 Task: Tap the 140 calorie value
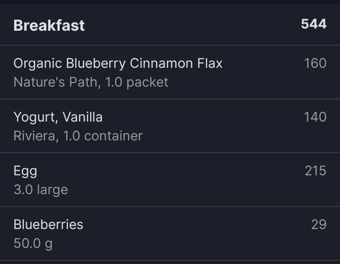315,117
